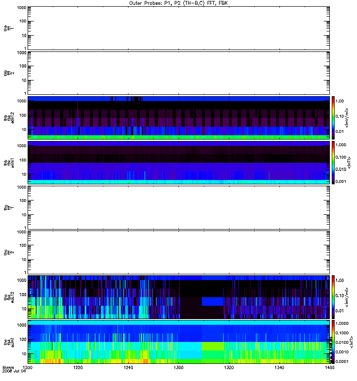Click the plot title Outer Probes P1, P2
The height and width of the screenshot is (381, 357).
(x=178, y=3)
